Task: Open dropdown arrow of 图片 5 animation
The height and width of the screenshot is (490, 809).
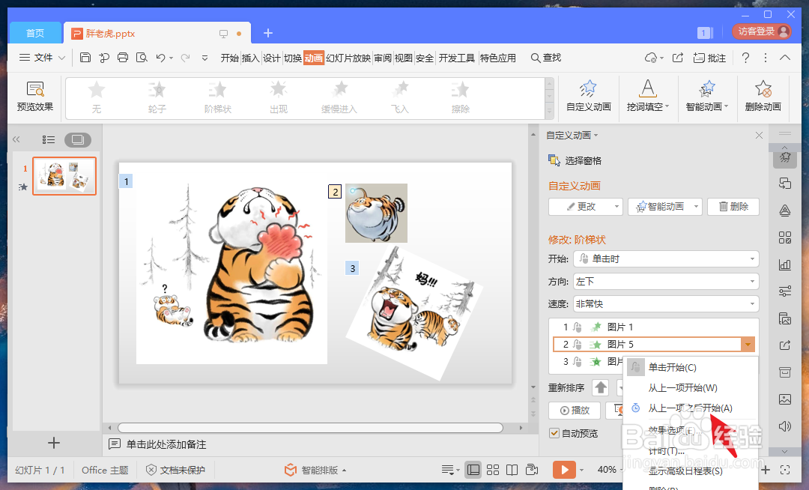Action: coord(748,344)
